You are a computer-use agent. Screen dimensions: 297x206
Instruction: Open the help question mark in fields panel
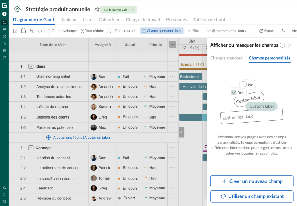point(282,45)
